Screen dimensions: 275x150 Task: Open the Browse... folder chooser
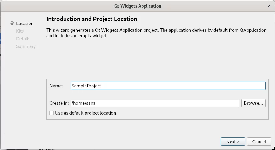click(x=253, y=103)
